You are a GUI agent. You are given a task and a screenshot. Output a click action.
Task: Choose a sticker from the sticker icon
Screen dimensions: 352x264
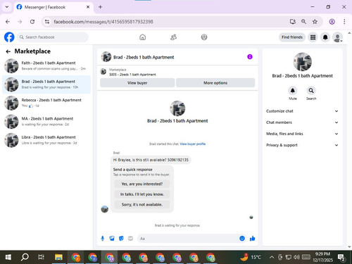click(x=121, y=239)
